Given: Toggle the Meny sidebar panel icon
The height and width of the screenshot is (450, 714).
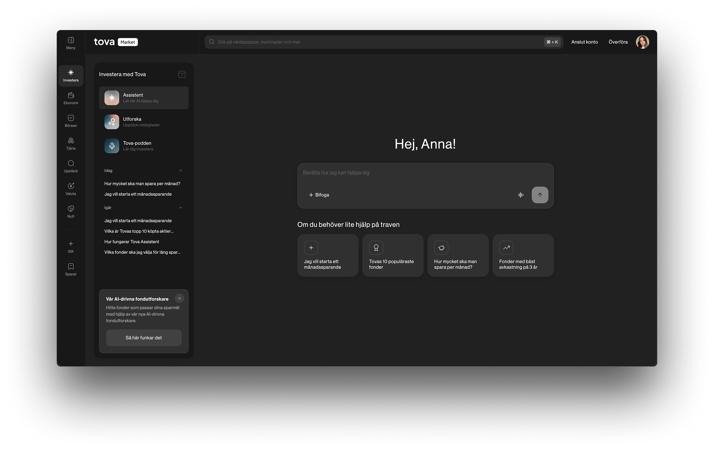Looking at the screenshot, I should point(71,40).
